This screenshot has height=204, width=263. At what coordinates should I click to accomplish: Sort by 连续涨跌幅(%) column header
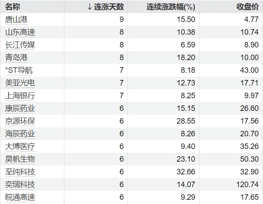[170, 7]
